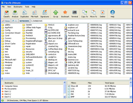This screenshot has width=133, height=103.
Task: Navigate to the C: drive button
Action: click(x=15, y=21)
